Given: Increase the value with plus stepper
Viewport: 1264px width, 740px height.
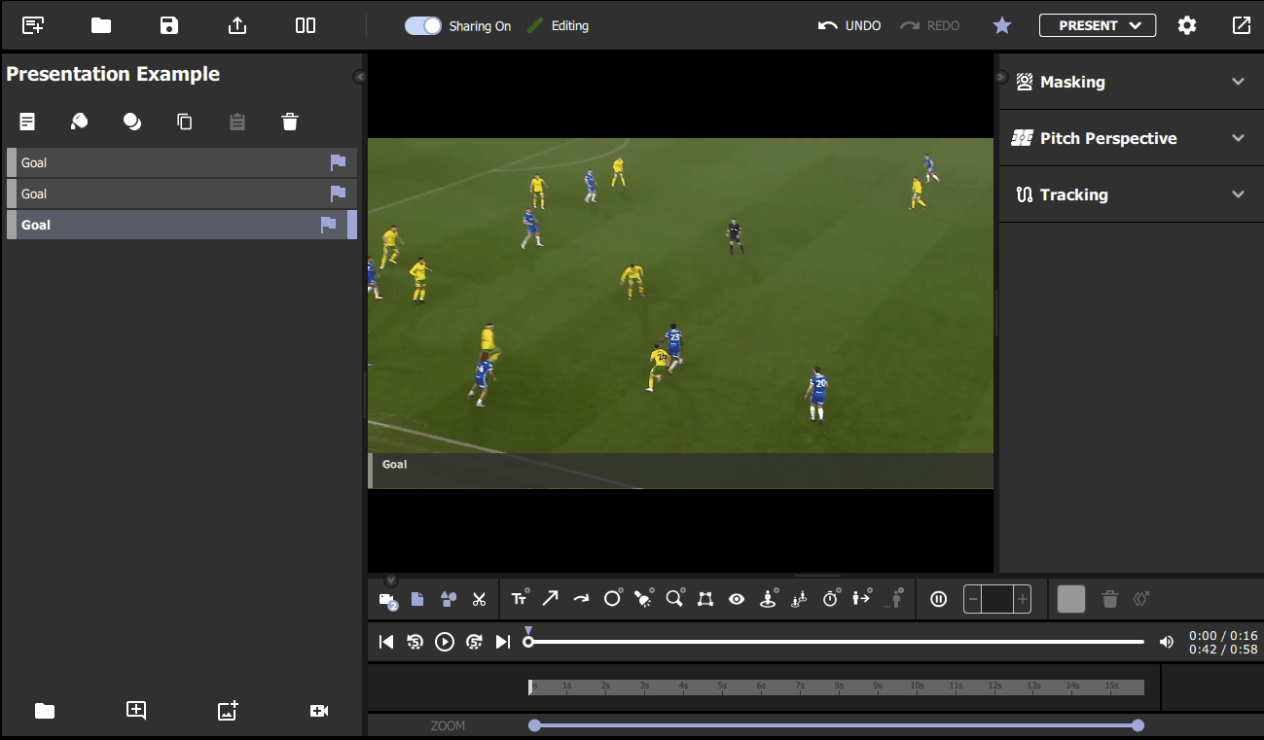Looking at the screenshot, I should coord(1022,600).
